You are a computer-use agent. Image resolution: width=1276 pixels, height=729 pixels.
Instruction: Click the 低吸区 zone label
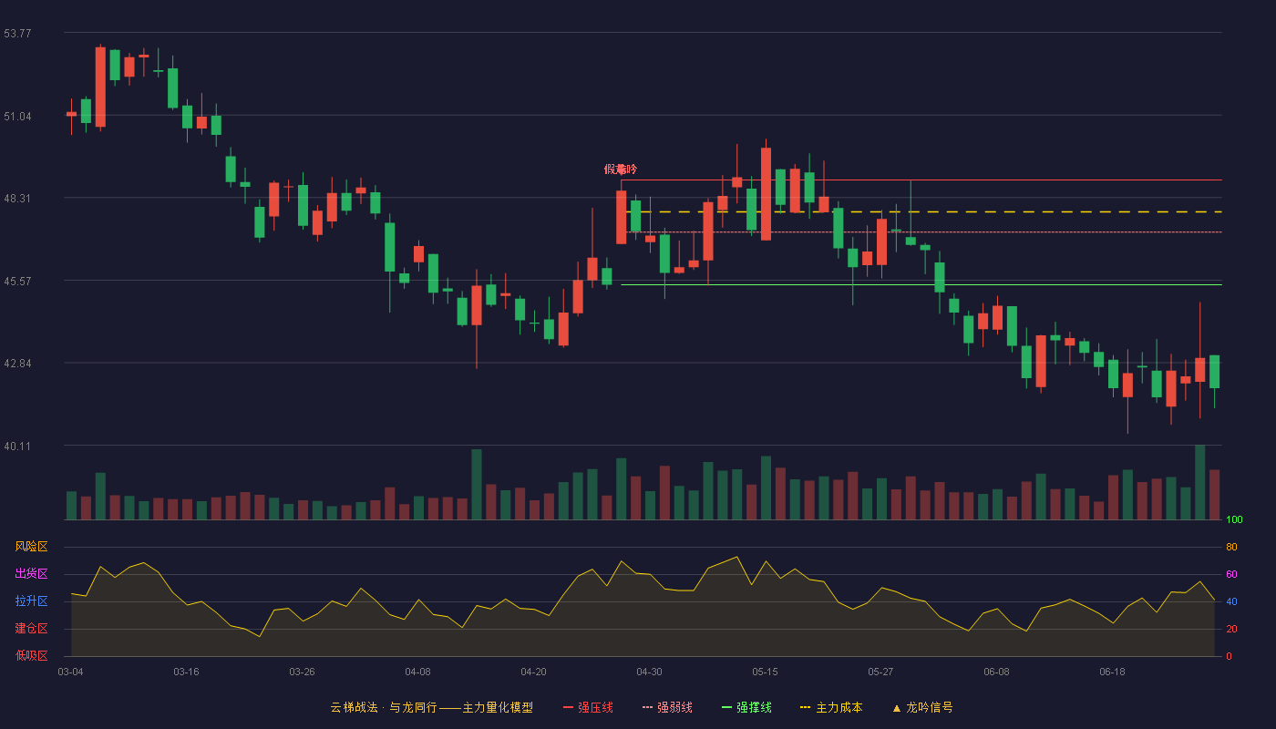point(31,655)
